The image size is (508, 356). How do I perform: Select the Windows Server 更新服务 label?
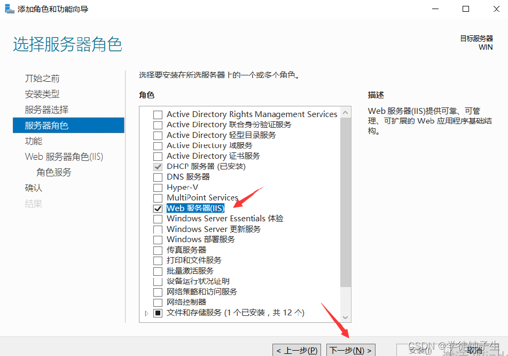click(214, 229)
